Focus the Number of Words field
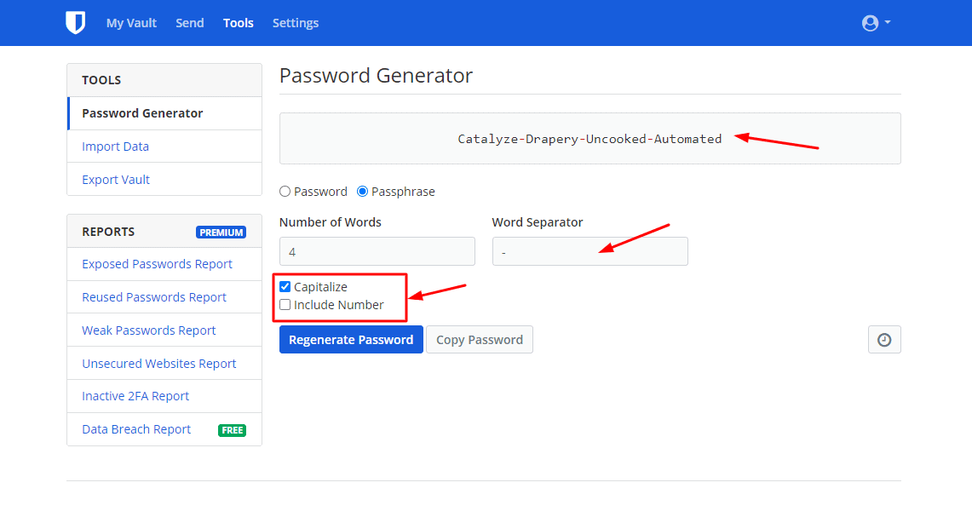Viewport: 972px width, 517px height. pyautogui.click(x=377, y=252)
